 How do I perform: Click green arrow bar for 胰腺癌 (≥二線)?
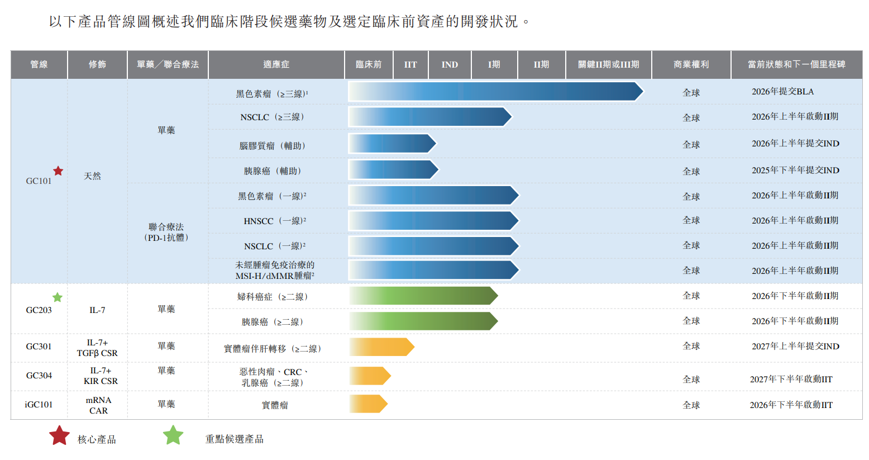coord(423,321)
